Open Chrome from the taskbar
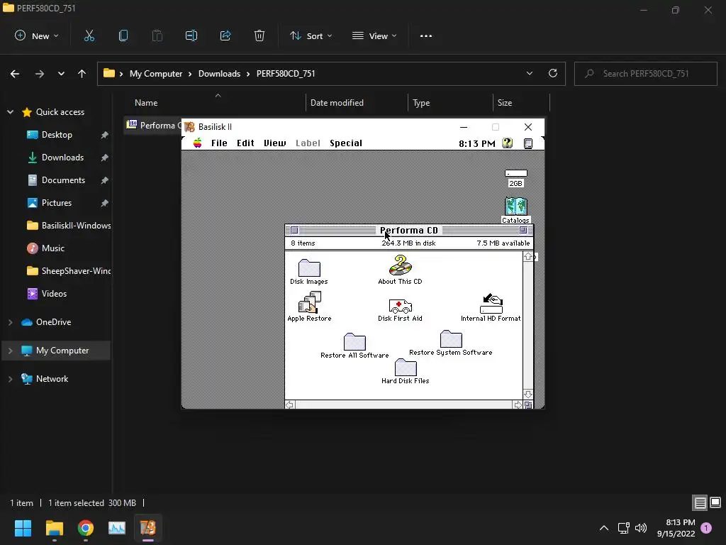 (86, 527)
